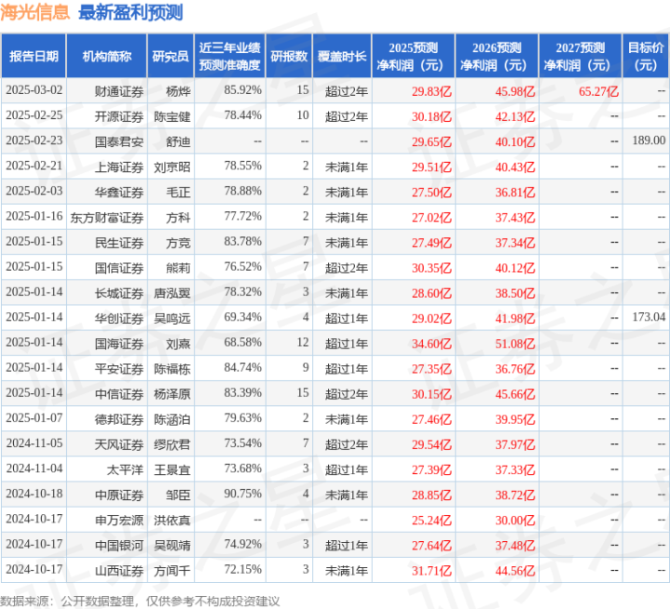Select the 东方财富证券 institution cell
This screenshot has width=670, height=609.
click(107, 217)
